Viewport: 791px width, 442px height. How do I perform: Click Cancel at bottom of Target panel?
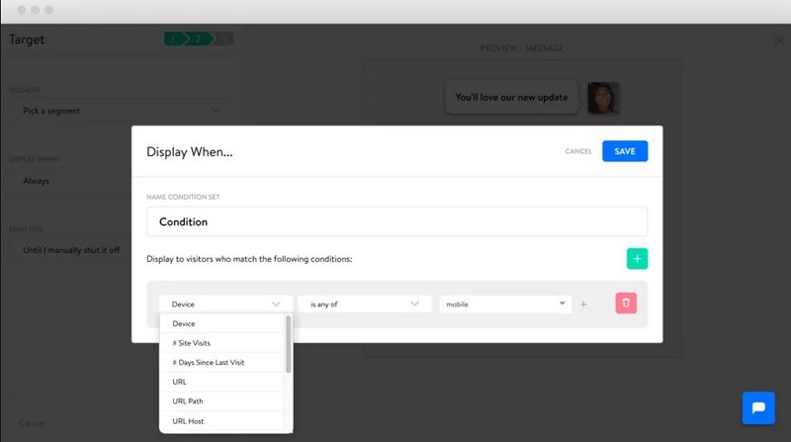click(x=33, y=423)
